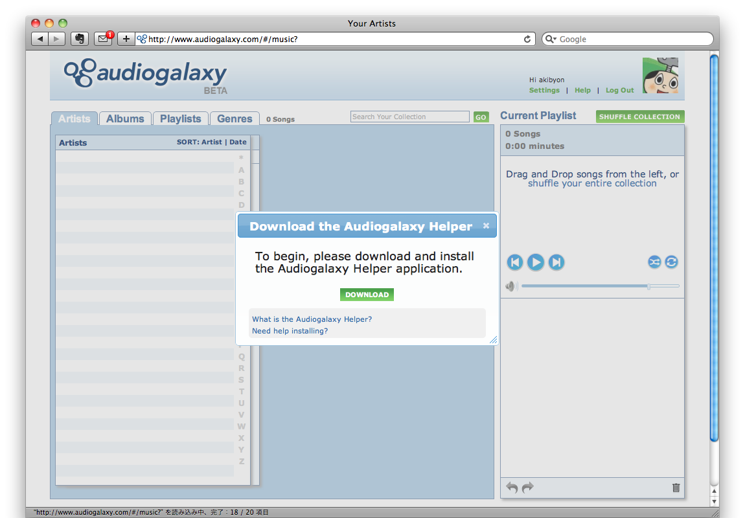Jump to artists starting with A
Image resolution: width=745 pixels, height=518 pixels.
point(242,170)
